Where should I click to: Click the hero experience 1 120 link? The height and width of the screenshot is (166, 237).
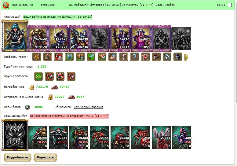click(x=42, y=67)
